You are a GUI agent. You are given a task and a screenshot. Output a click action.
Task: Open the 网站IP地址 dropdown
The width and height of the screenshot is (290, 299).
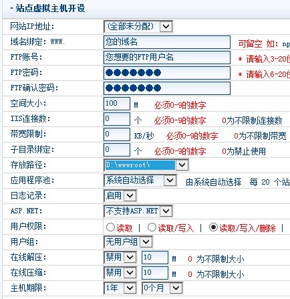click(138, 27)
